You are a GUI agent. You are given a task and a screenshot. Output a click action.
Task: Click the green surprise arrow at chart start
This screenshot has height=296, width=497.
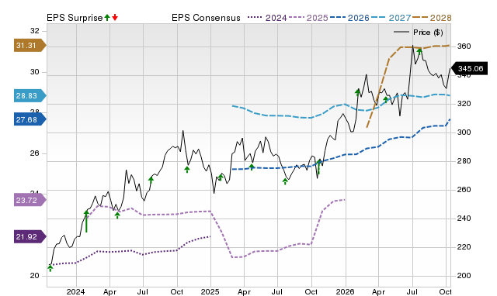tap(50, 268)
